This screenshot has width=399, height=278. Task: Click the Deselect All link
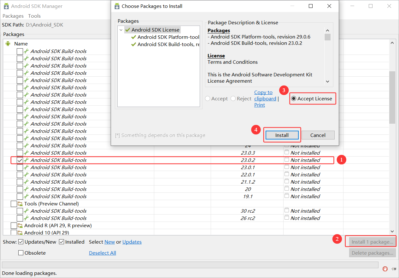tap(102, 252)
